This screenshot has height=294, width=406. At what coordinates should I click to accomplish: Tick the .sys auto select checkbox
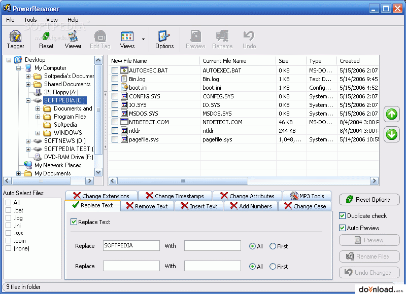point(8,233)
